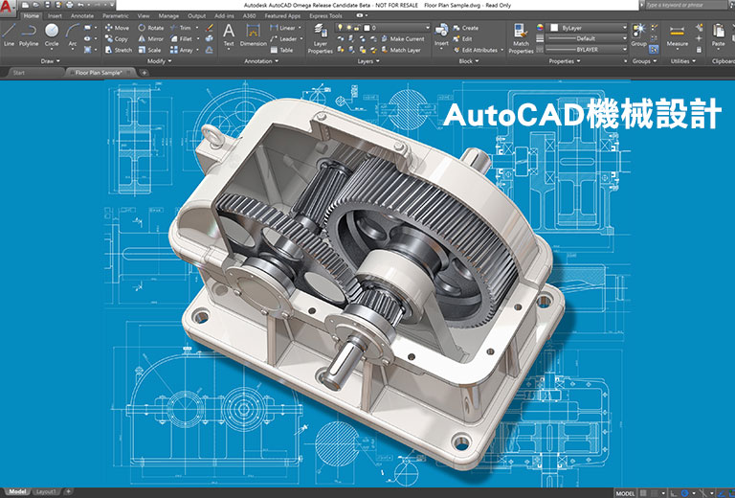Expand the Annotation panel
Image resolution: width=735 pixels, height=498 pixels.
click(261, 61)
